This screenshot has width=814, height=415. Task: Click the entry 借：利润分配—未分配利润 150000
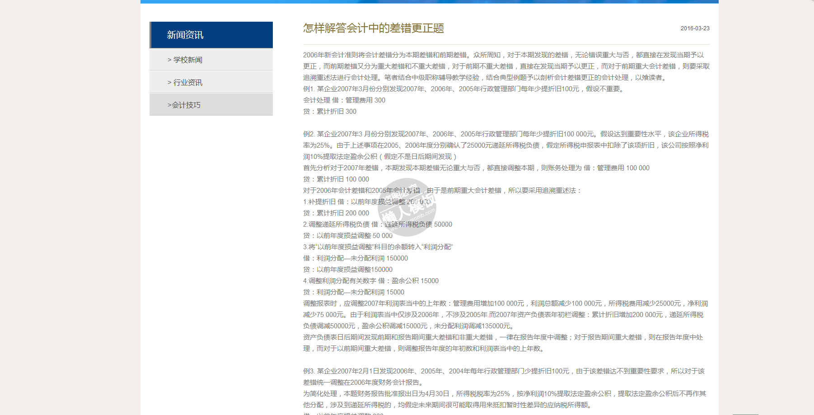(356, 258)
